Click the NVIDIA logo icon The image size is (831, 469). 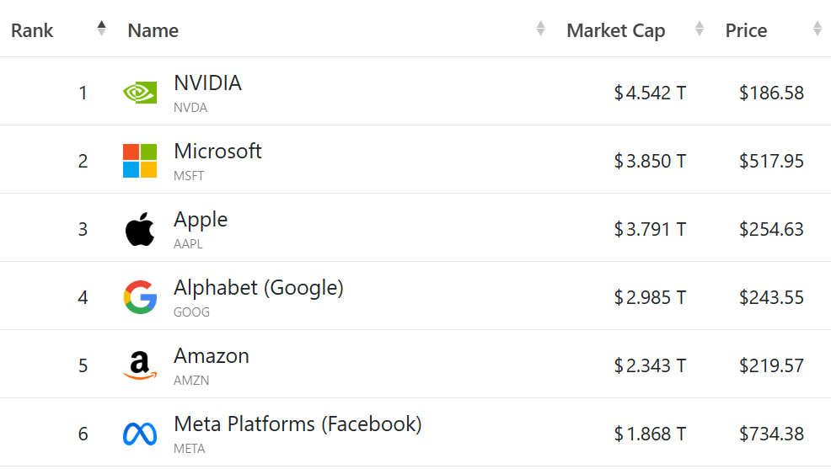point(140,93)
